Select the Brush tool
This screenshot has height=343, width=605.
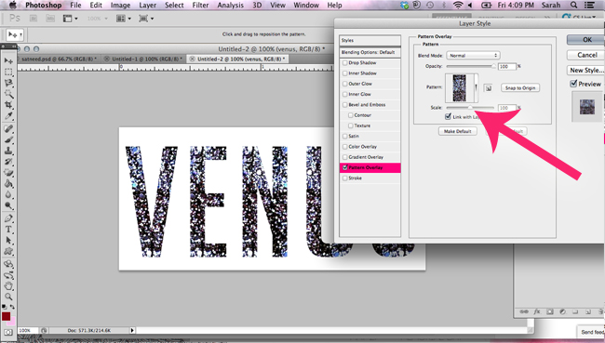pyautogui.click(x=8, y=139)
